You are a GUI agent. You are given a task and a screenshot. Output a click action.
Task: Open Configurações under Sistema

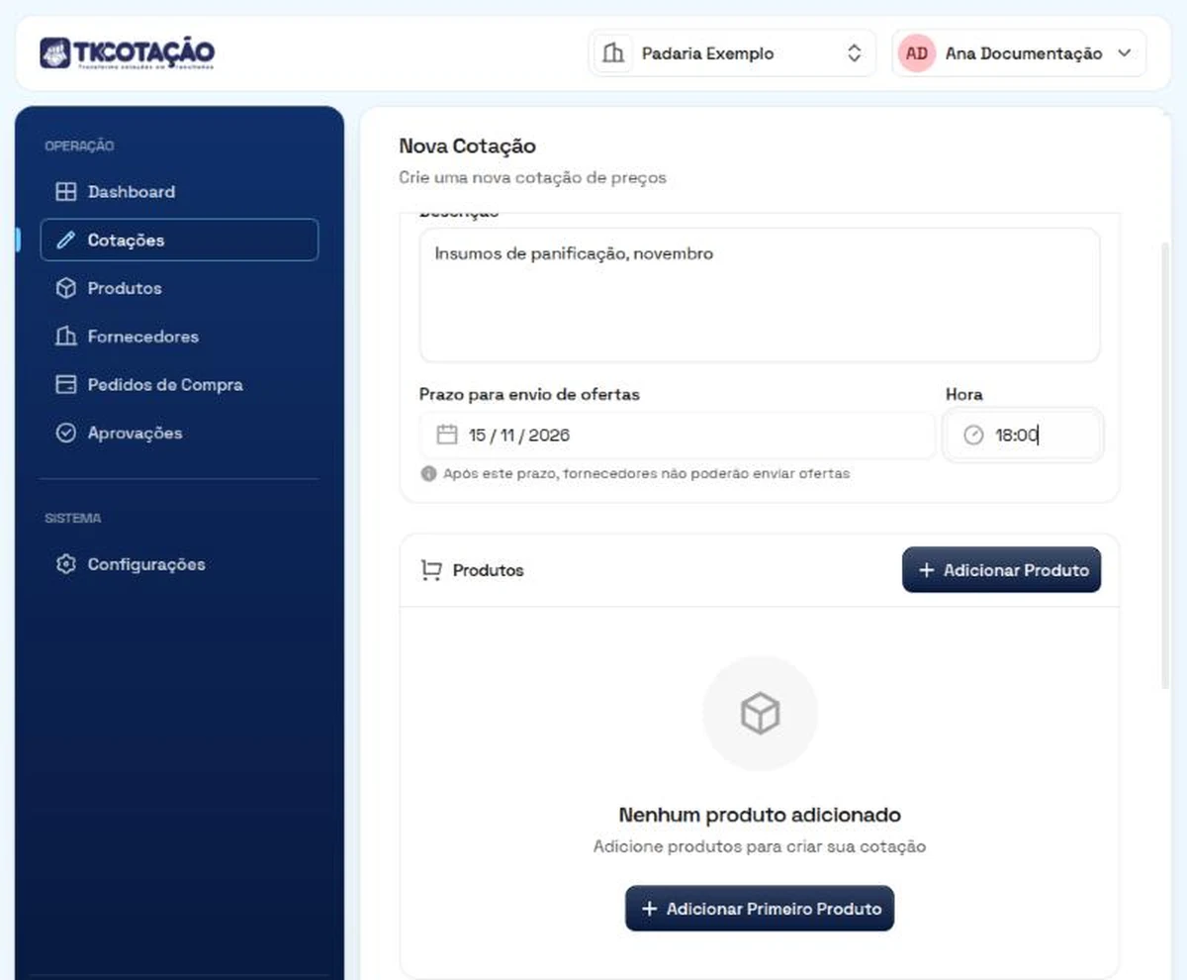coord(179,564)
